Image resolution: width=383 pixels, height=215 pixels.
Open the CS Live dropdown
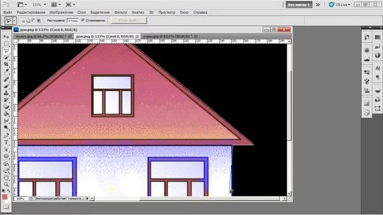pyautogui.click(x=339, y=5)
